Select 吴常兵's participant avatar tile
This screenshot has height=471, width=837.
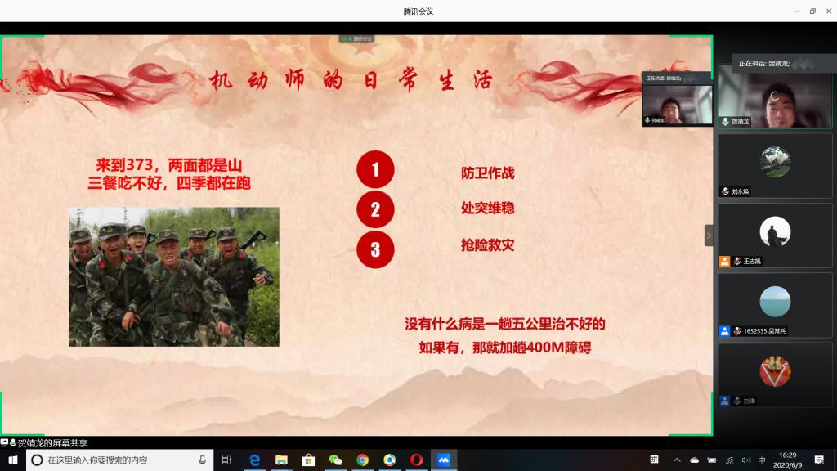point(775,305)
